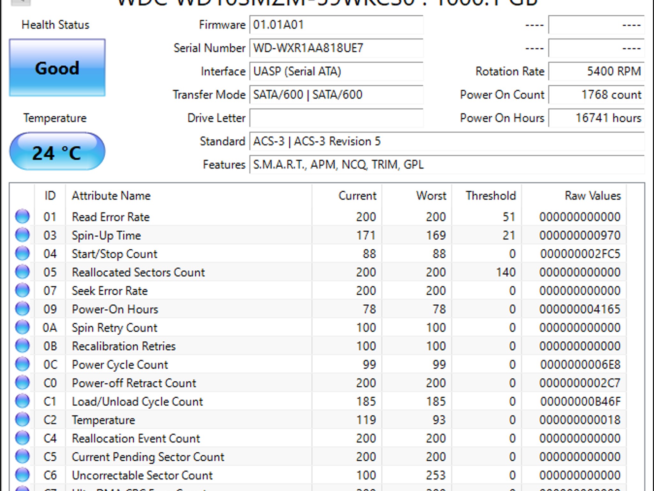654x491 pixels.
Task: Click the Attribute Name column header
Action: tap(188, 196)
